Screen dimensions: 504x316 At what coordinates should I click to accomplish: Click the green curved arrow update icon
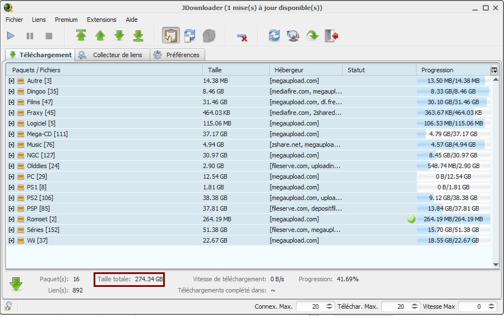(312, 35)
